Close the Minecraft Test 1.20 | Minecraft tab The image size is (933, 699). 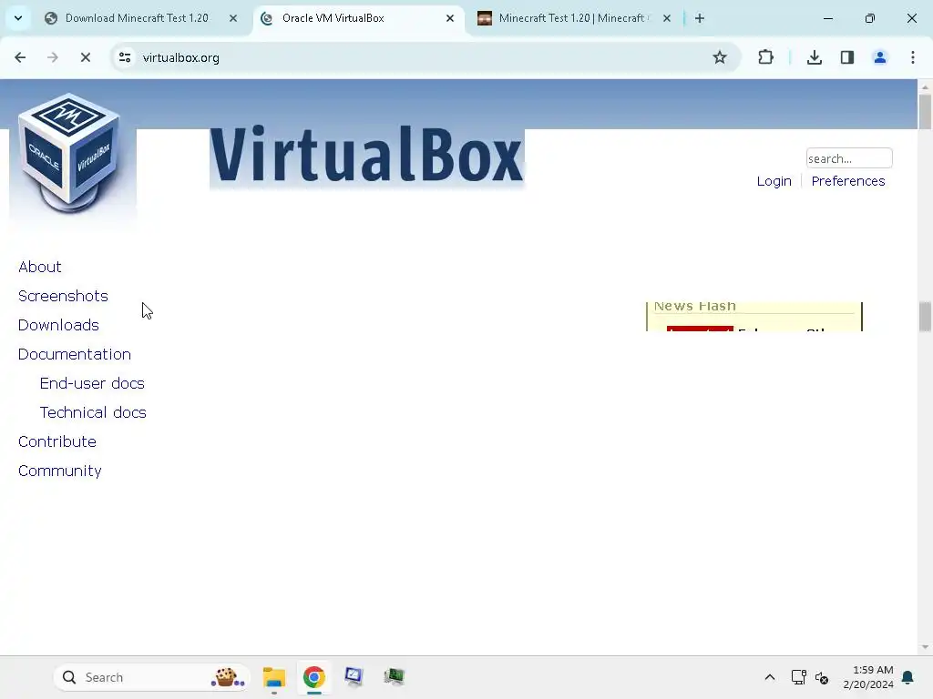tap(666, 18)
